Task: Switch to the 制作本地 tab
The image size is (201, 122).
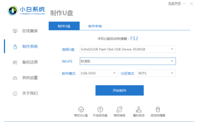Action: [x=95, y=26]
